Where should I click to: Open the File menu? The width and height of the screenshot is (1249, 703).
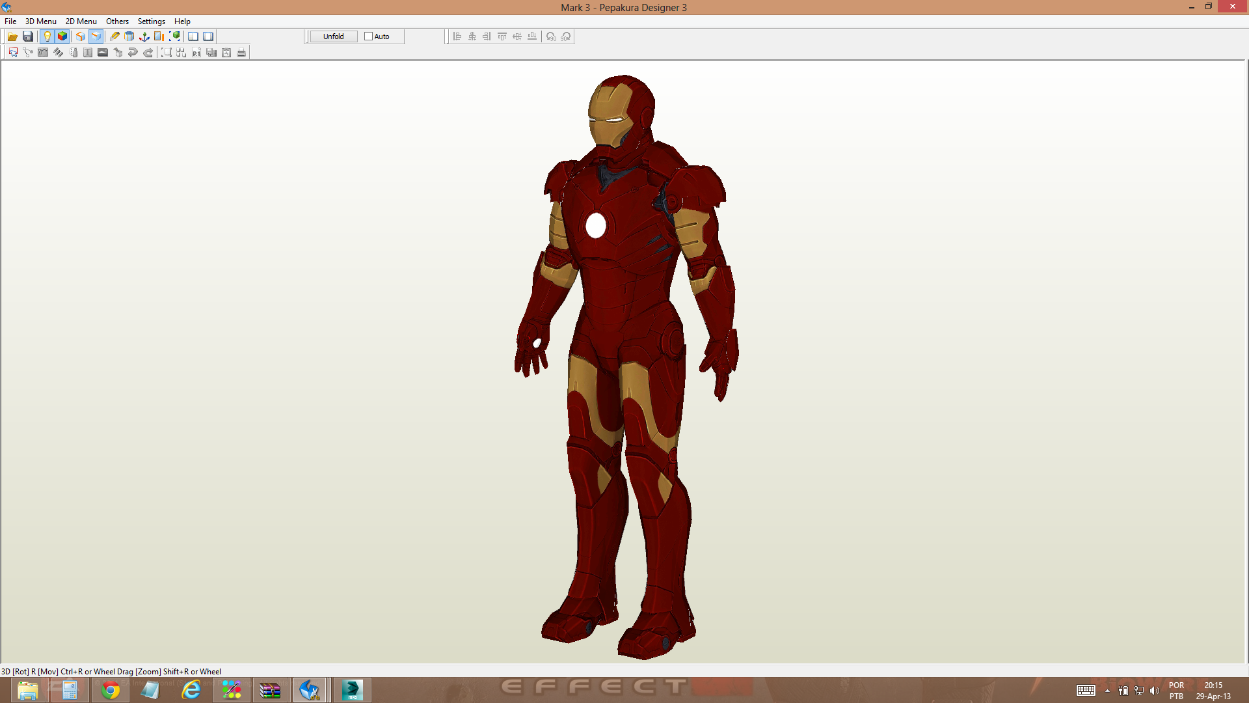point(10,21)
